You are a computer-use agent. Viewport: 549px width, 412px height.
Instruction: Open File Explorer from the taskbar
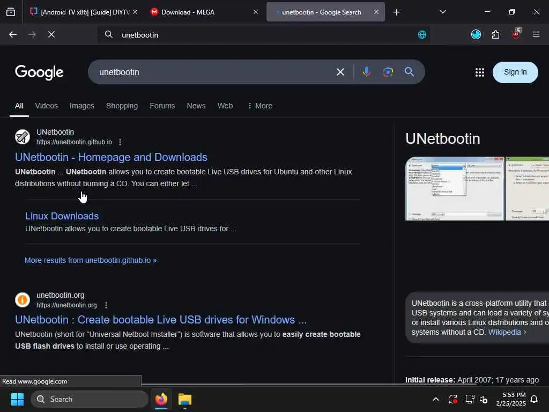[x=184, y=399]
